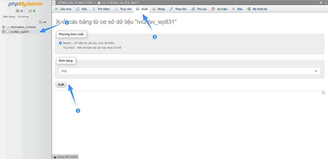Image resolution: width=328 pixels, height=159 pixels.
Task: Click the Thao tác wrench icon
Action: [x=171, y=9]
